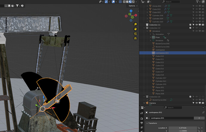Click Cube.002 modifier wrench icon
The image size is (206, 132).
coord(165,9)
